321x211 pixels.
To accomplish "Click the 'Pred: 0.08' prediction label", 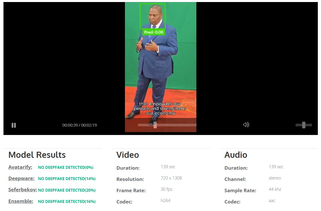I will tap(154, 32).
